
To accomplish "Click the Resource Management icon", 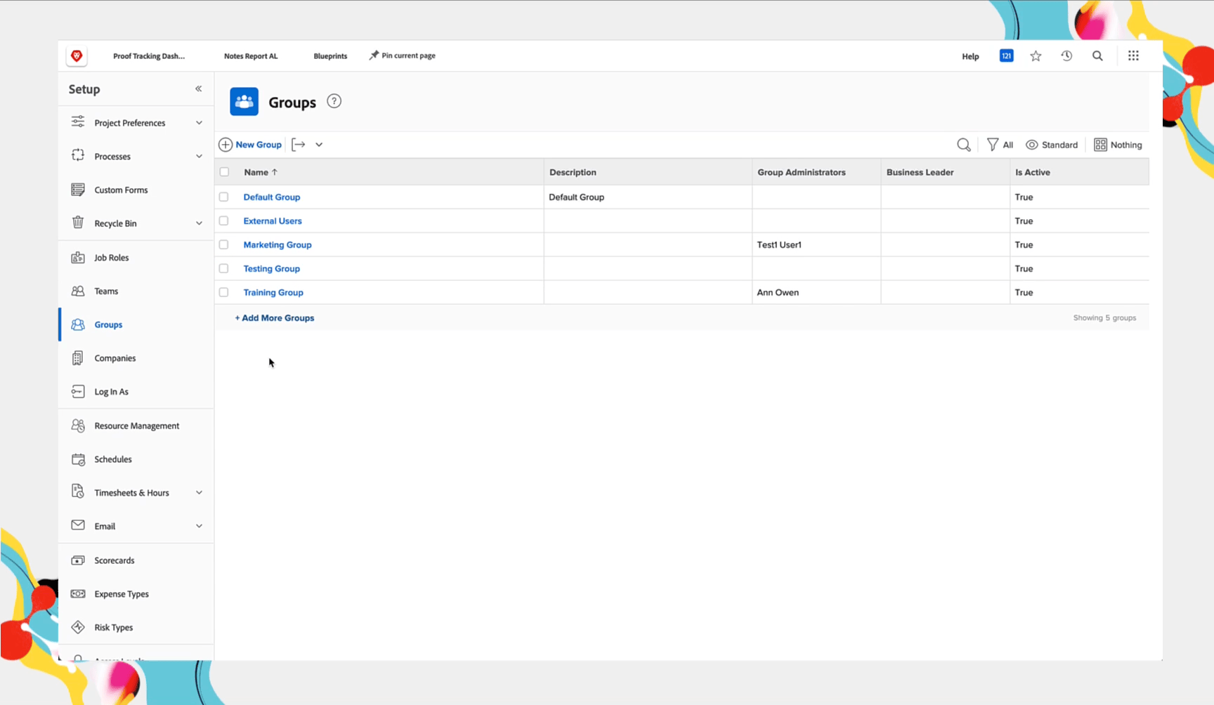I will tap(78, 426).
